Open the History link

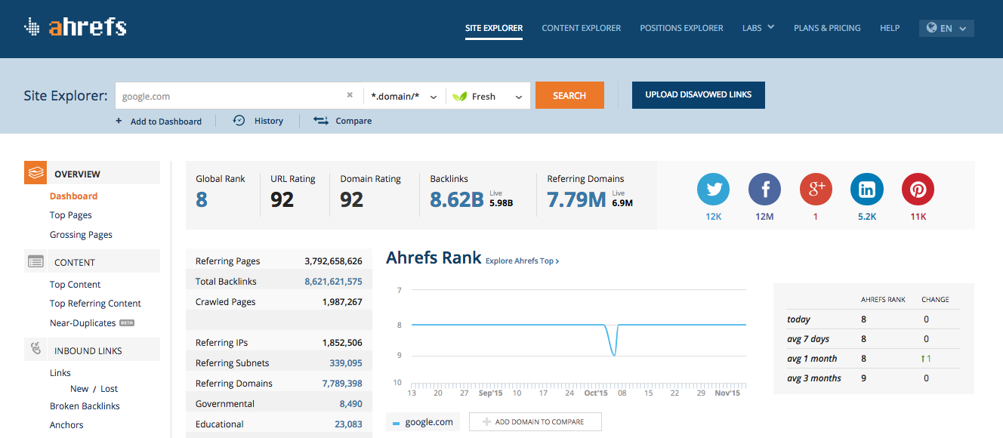269,121
